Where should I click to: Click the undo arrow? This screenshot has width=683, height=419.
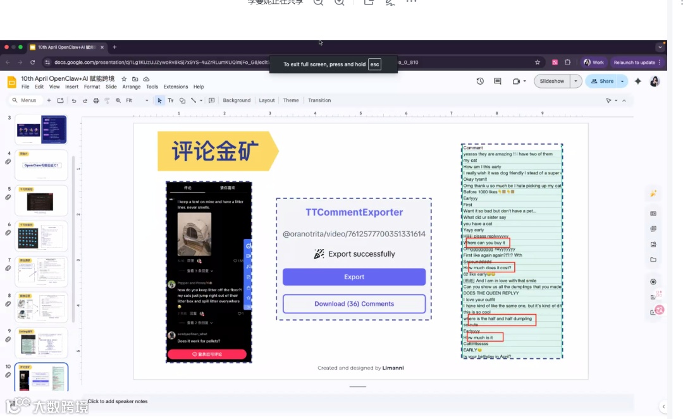pyautogui.click(x=73, y=100)
